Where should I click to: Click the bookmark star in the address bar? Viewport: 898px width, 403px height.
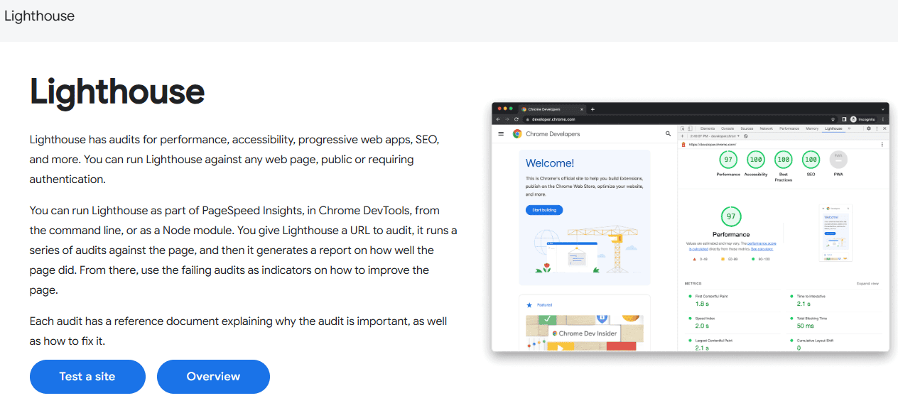pos(833,119)
